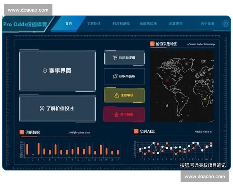Switch to the 首页 tab
This screenshot has height=186, width=233.
69,23
